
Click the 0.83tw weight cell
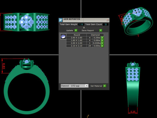tap(97, 46)
